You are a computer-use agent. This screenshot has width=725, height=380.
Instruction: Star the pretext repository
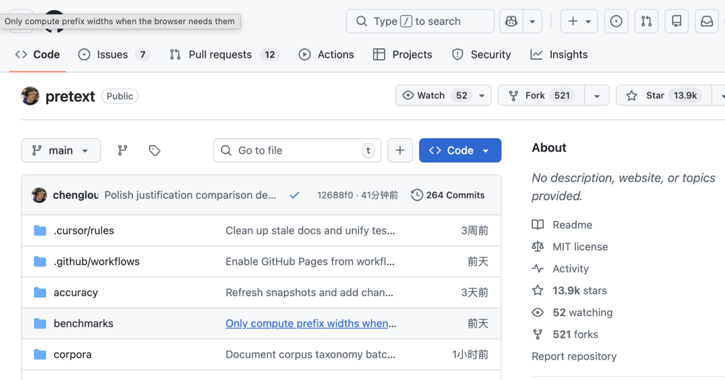point(663,95)
